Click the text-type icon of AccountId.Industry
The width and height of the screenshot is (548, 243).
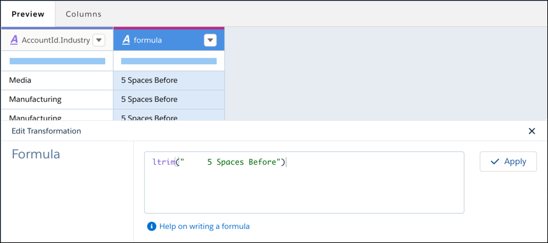tap(14, 40)
